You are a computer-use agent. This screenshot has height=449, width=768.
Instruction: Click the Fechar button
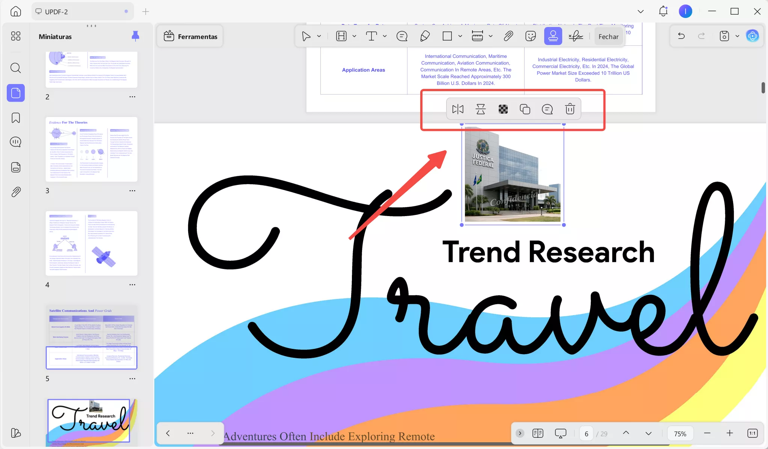608,36
